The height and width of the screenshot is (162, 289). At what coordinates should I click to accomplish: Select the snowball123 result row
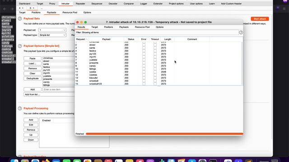point(158,84)
